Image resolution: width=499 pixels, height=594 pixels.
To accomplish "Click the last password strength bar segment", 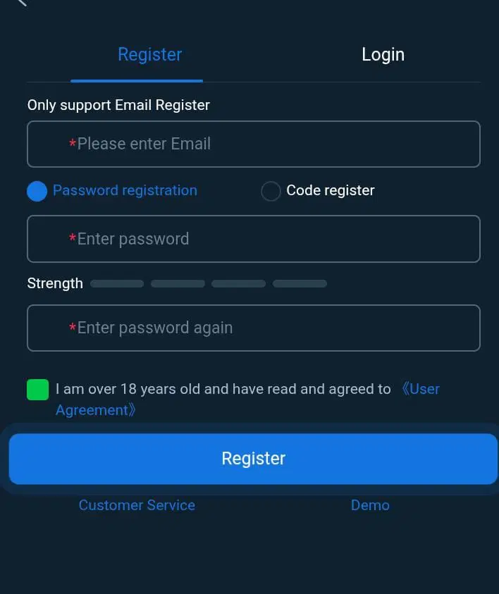I will point(300,284).
